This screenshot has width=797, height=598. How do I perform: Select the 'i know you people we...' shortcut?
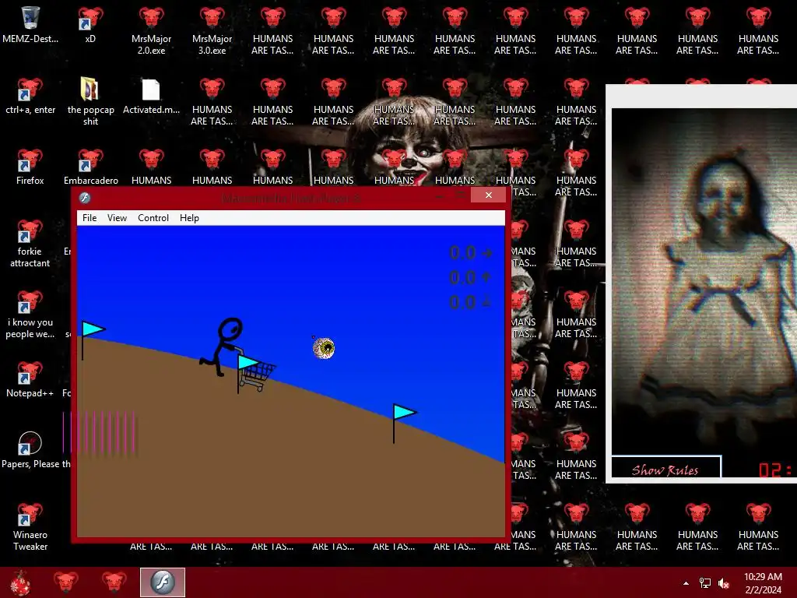point(30,315)
